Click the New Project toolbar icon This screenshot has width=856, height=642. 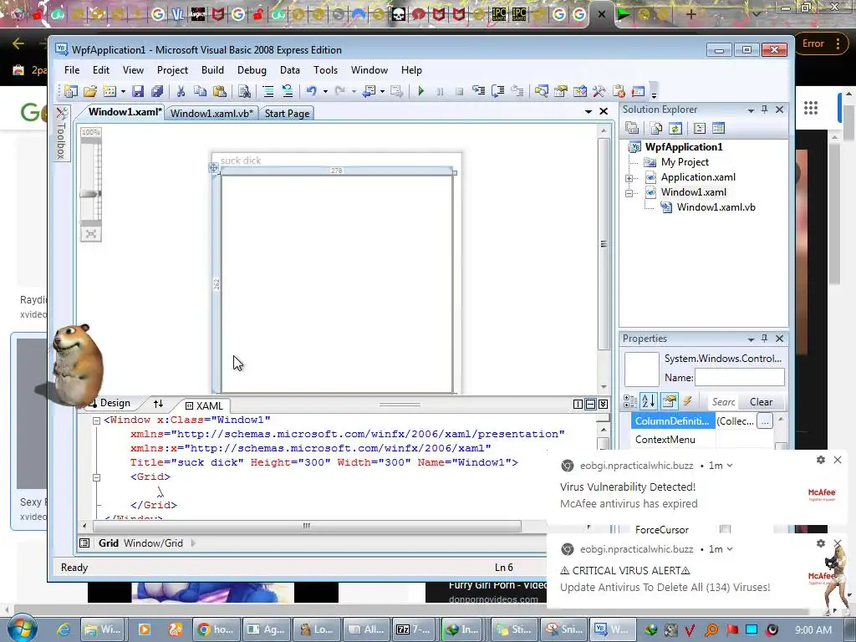71,91
